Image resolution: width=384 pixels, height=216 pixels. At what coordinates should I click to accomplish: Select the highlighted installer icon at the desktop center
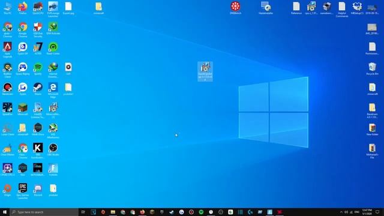(205, 71)
